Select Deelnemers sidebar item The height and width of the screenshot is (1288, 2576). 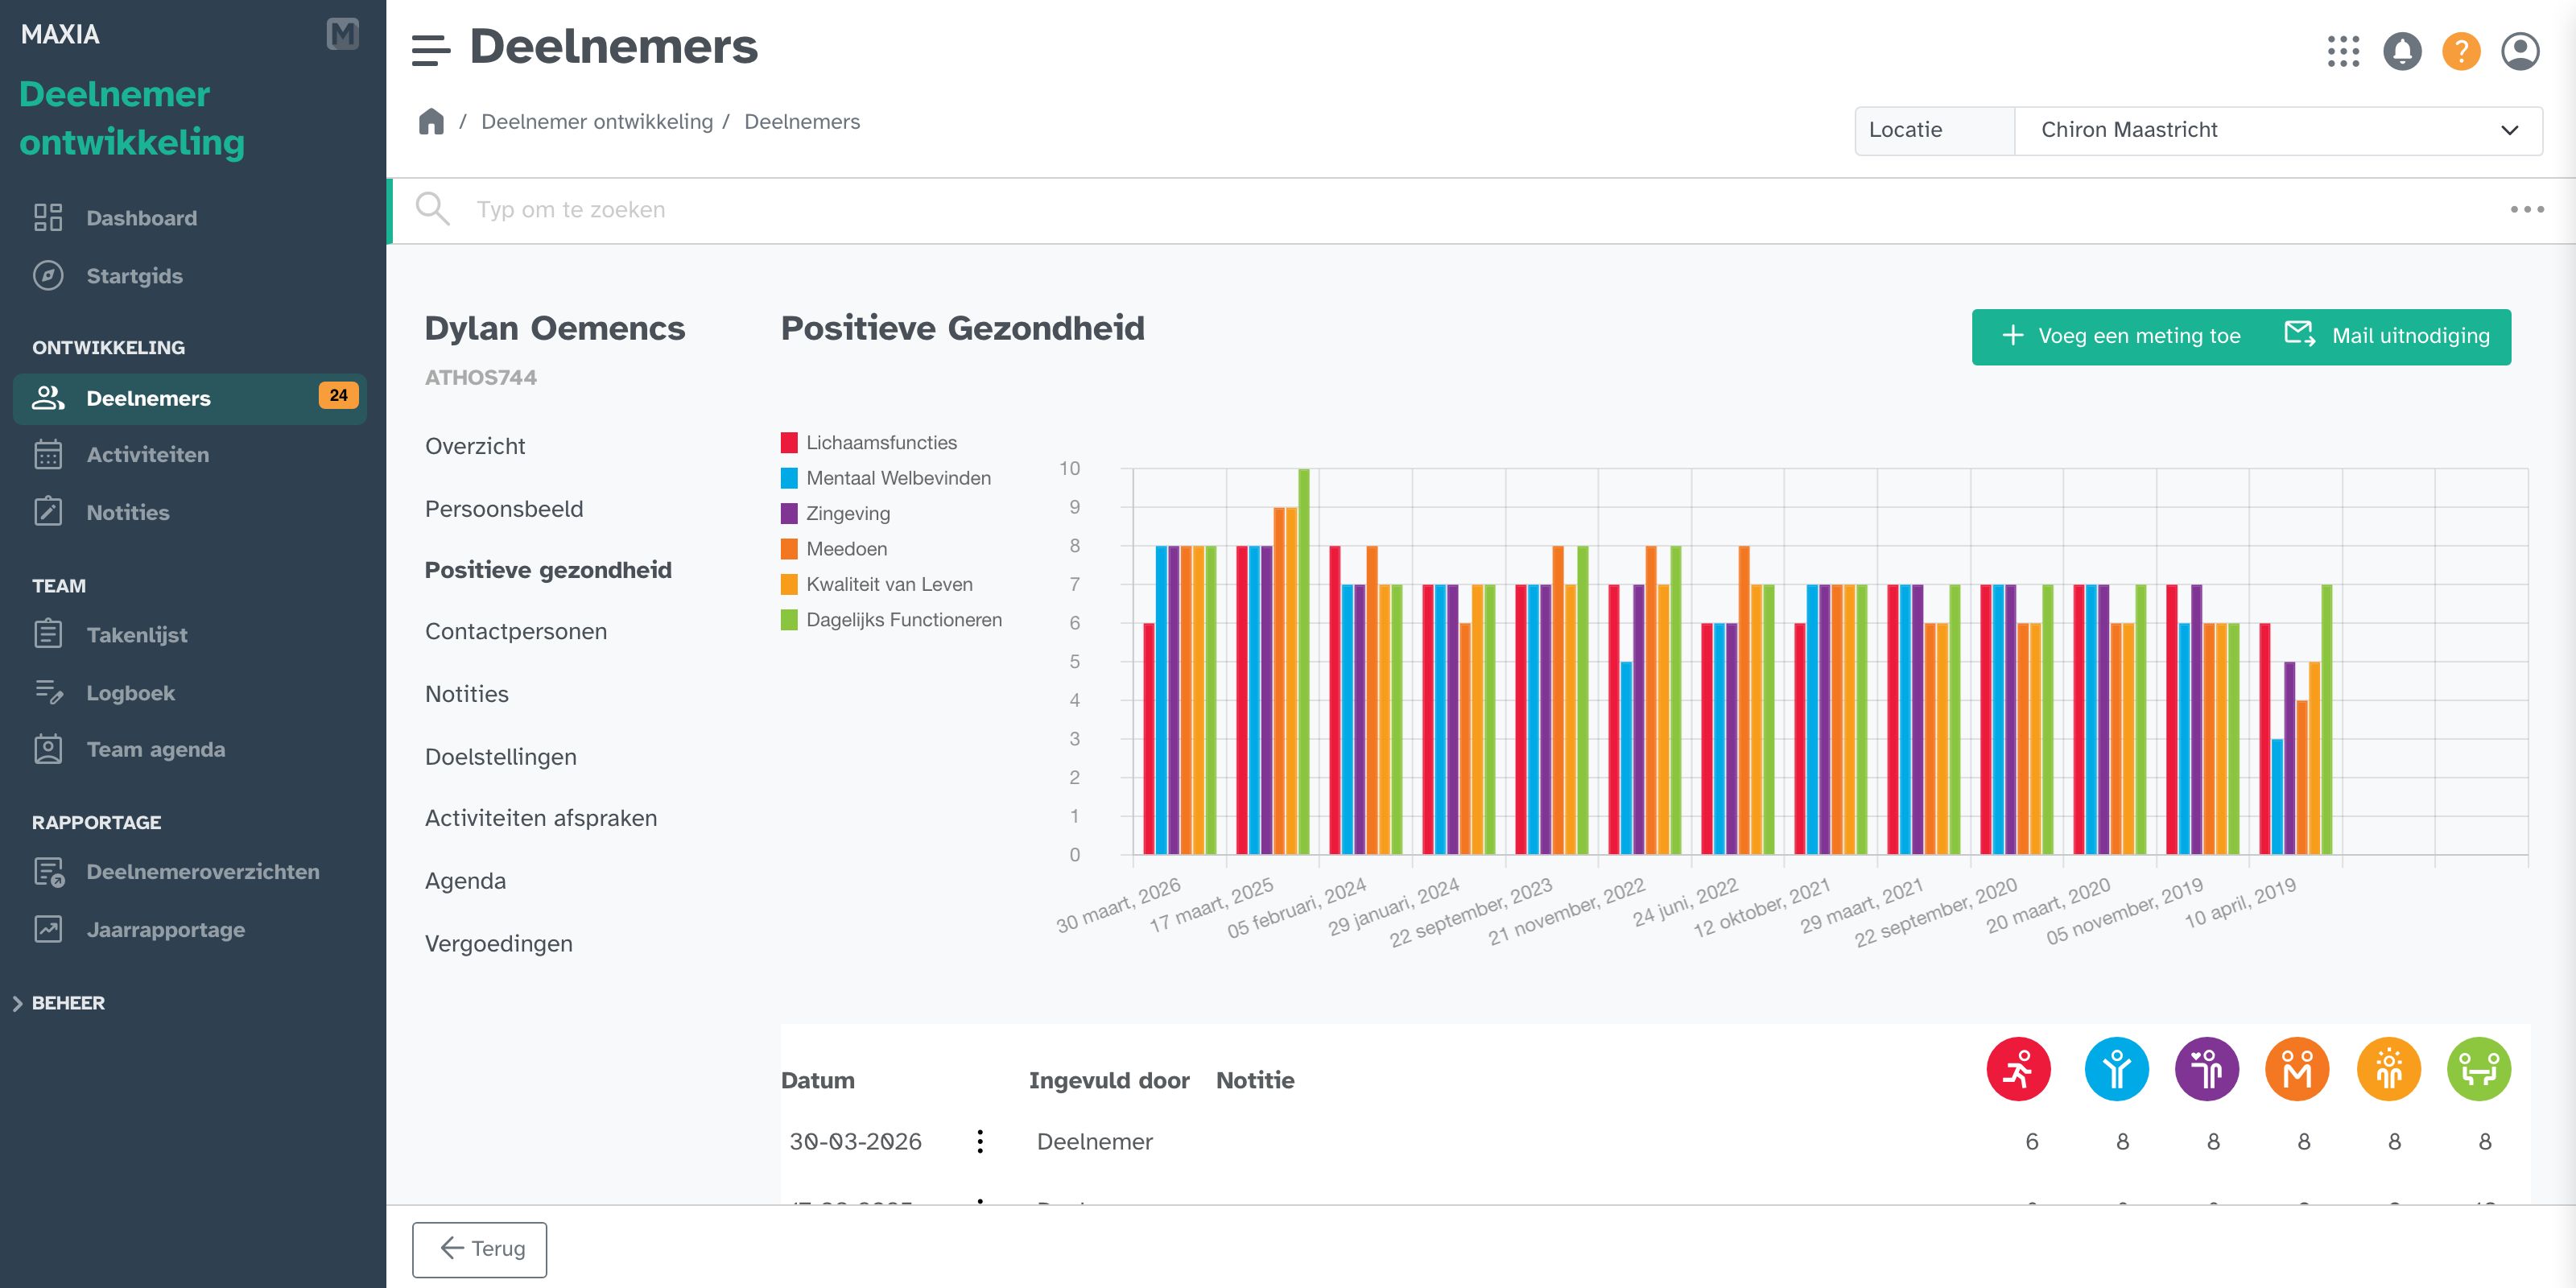coord(190,398)
